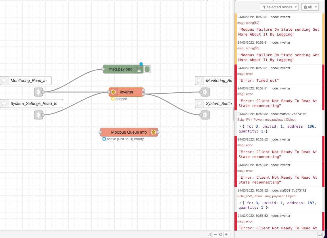327x238 pixels.
Task: Toggle the msg.payload debug node output button
Action: point(147,69)
